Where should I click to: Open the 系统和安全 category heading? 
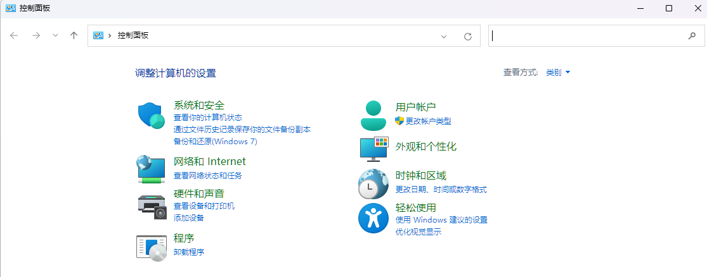[x=199, y=105]
